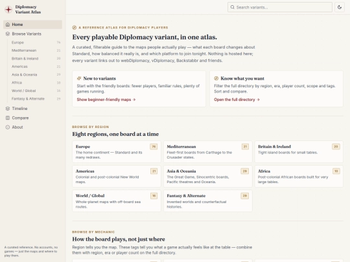Open the World / Global region card

coord(117,201)
